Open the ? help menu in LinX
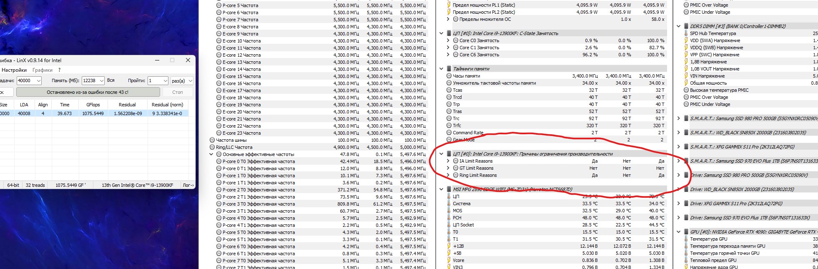 tap(59, 70)
